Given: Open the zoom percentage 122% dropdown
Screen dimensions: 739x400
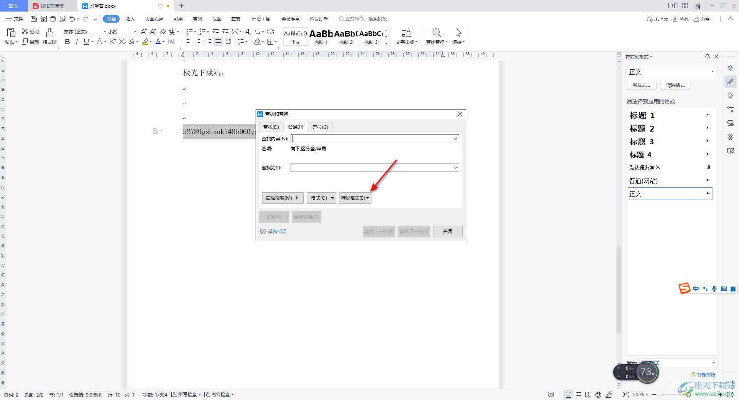Looking at the screenshot, I should tap(640, 395).
